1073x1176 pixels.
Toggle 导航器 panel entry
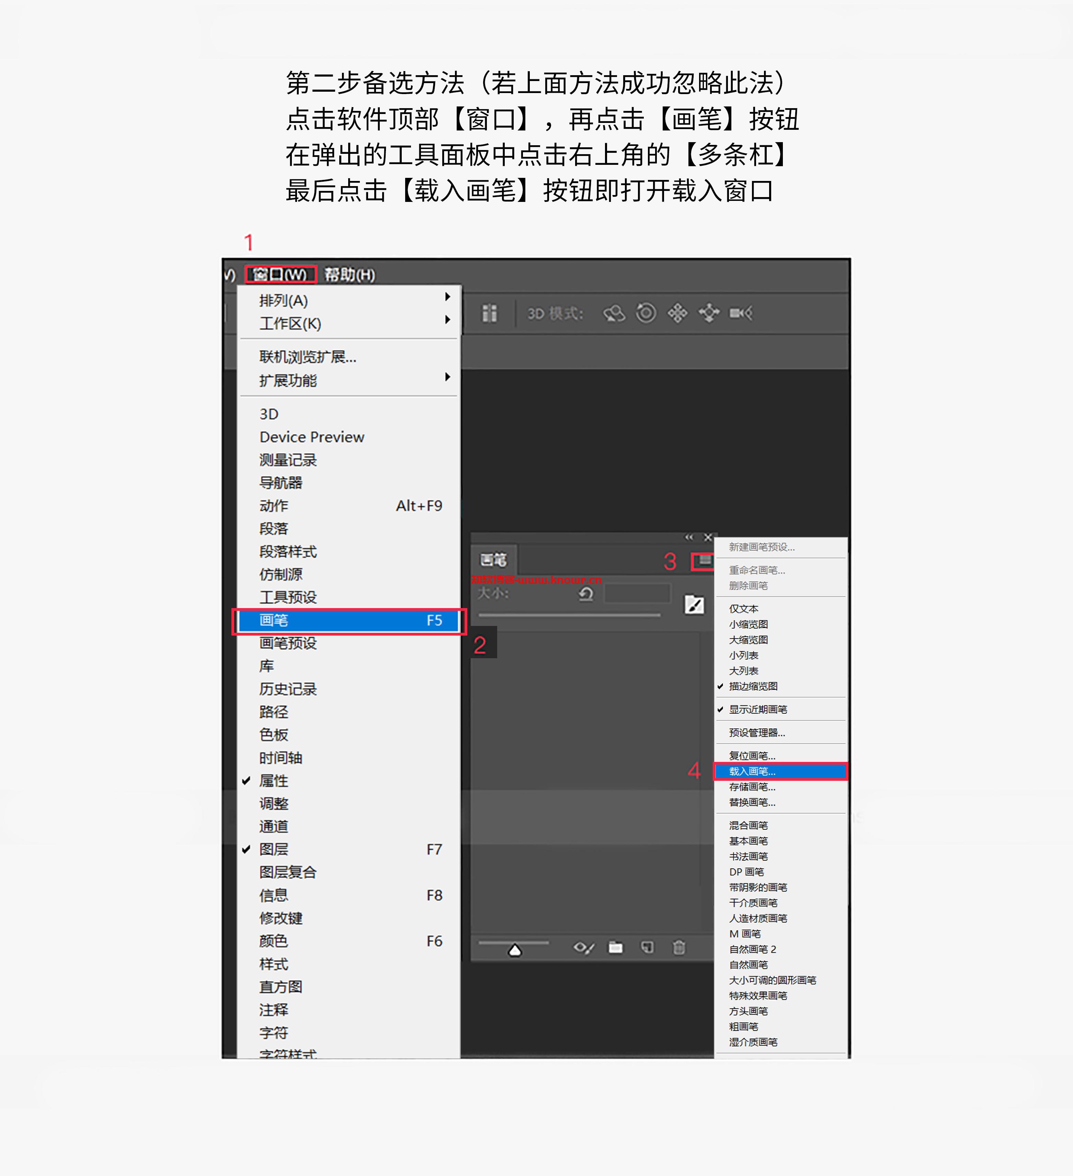coord(349,482)
